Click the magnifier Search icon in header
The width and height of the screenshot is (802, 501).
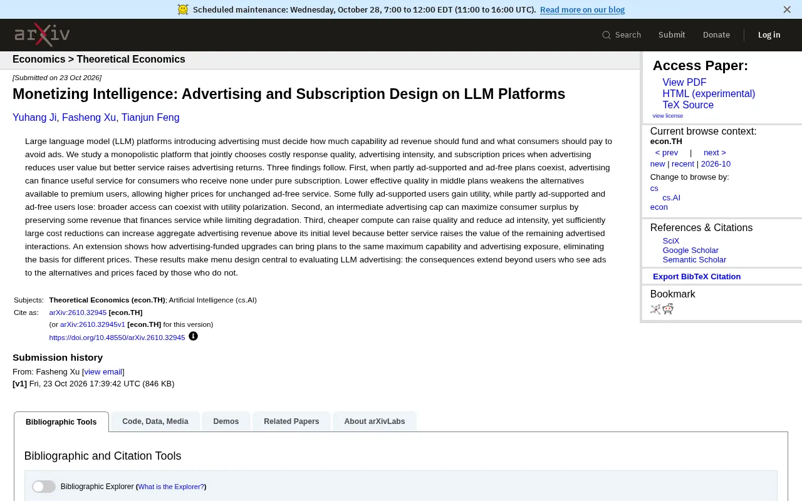coord(606,35)
